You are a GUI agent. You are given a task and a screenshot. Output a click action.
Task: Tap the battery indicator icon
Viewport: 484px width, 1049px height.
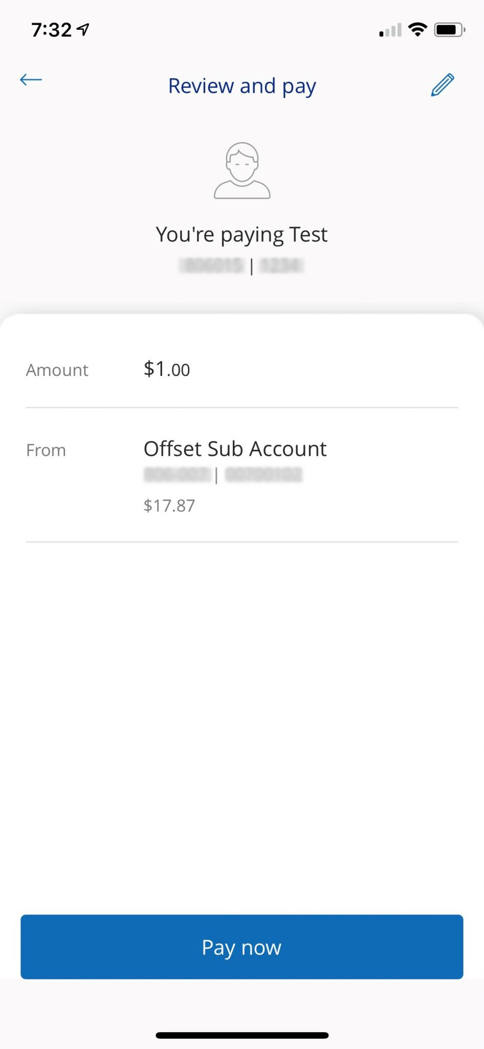(449, 30)
